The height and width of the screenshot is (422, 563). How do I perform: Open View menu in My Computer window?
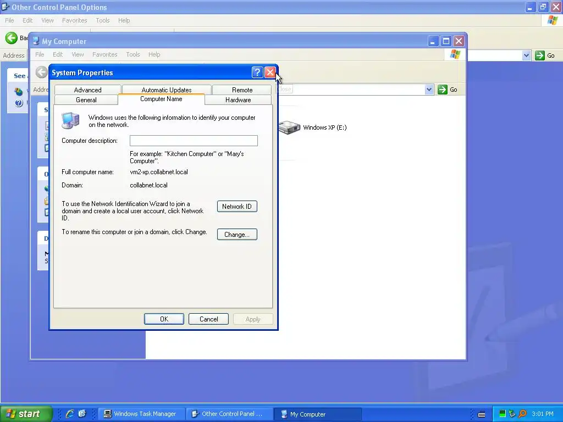coord(78,54)
